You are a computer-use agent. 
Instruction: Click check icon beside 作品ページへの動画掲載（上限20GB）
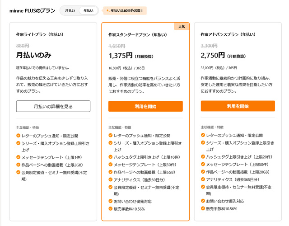pos(203,172)
